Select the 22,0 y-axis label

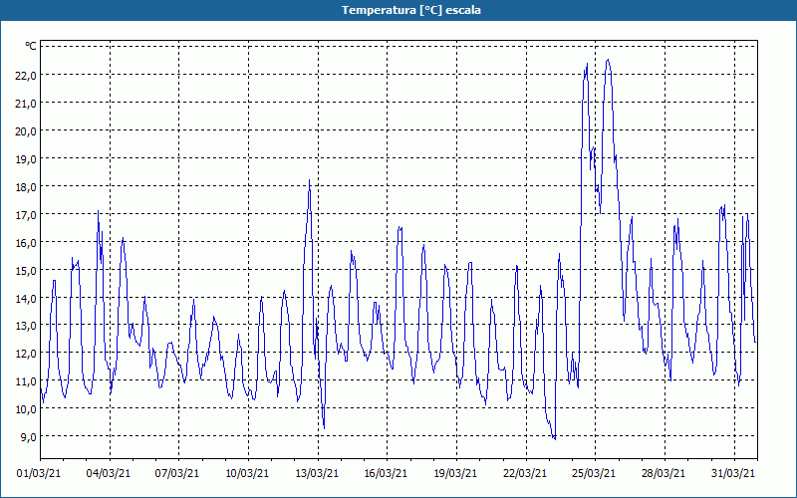click(26, 76)
